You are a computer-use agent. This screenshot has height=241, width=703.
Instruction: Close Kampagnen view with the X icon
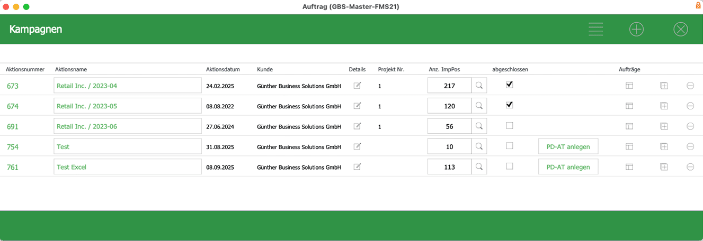coord(680,30)
